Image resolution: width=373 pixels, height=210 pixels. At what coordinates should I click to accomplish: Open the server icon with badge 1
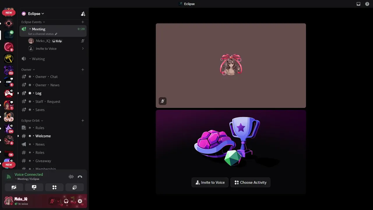pyautogui.click(x=9, y=105)
